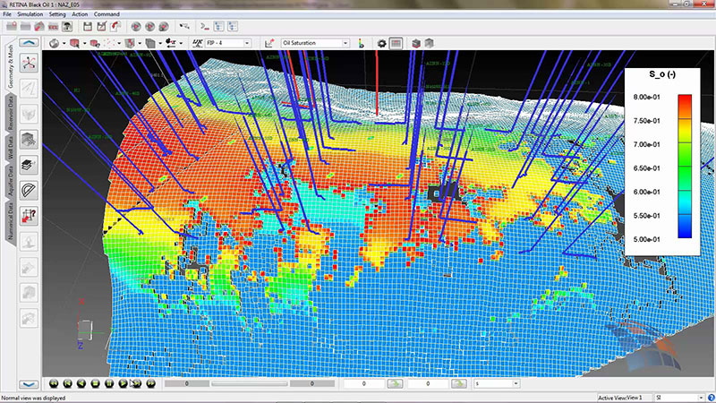The width and height of the screenshot is (716, 403).
Task: Click the color legend icon
Action: (361, 43)
